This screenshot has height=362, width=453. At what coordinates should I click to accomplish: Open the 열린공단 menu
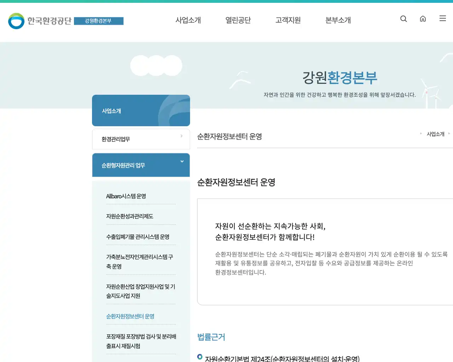[238, 20]
